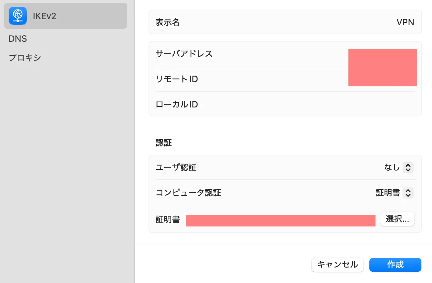Click the 証明書 value for コンピュータ認証

coord(388,193)
